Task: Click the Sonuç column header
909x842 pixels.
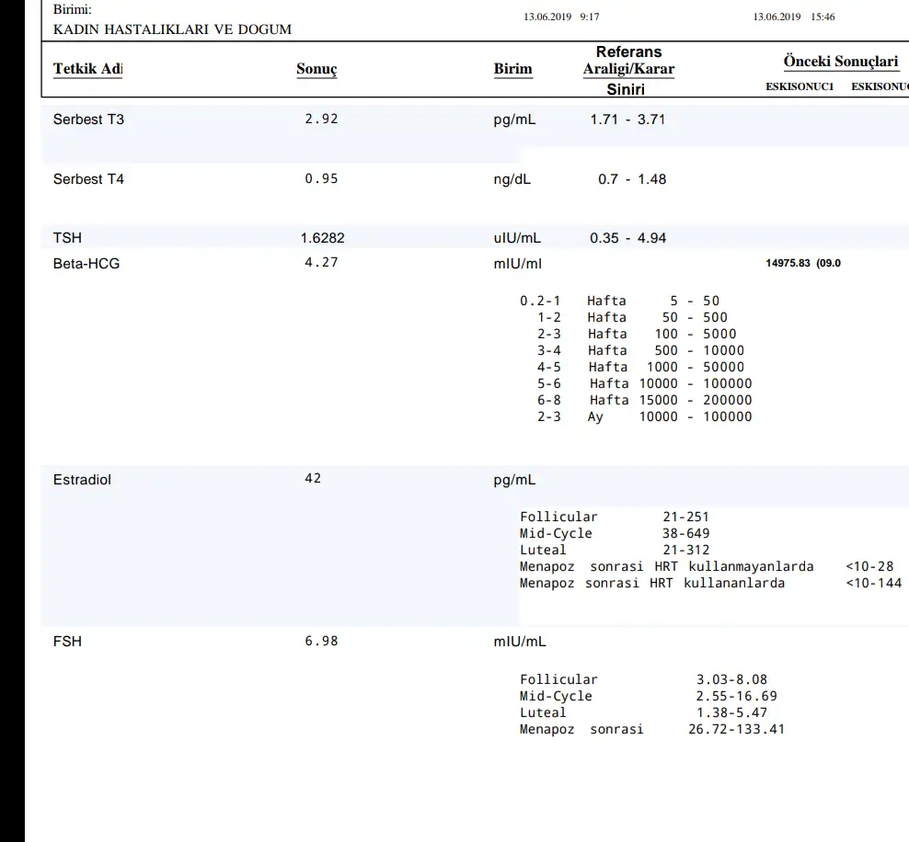Action: (x=316, y=69)
